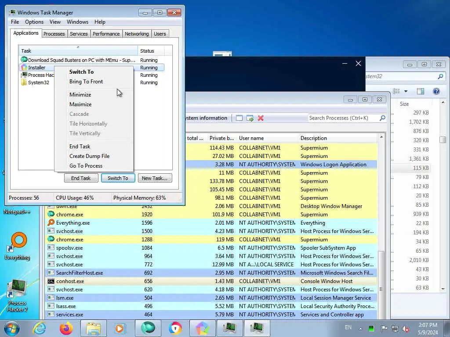Sort tasks by Task column header

pos(78,51)
